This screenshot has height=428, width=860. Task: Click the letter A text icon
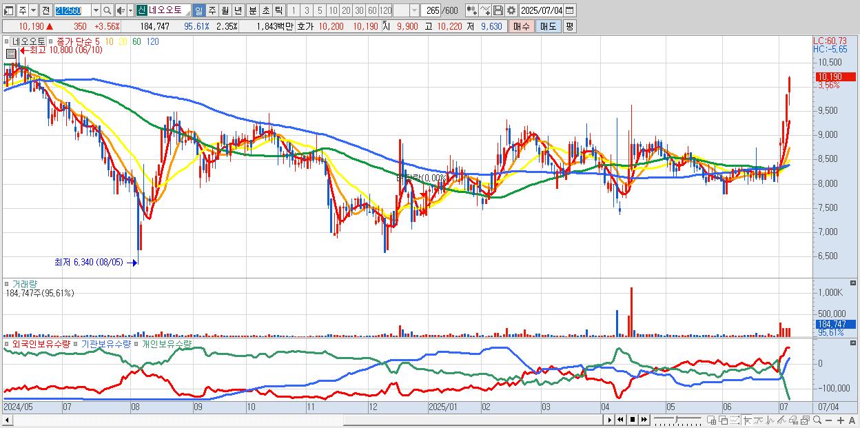point(852,420)
